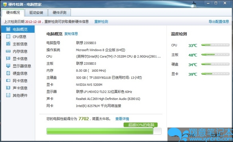233x142 pixels.
Task: Click the 39℃ graphics card temperature reading
Action: [x=193, y=74]
